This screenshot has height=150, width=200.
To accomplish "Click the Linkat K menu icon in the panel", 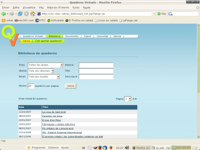I will coord(29,148).
